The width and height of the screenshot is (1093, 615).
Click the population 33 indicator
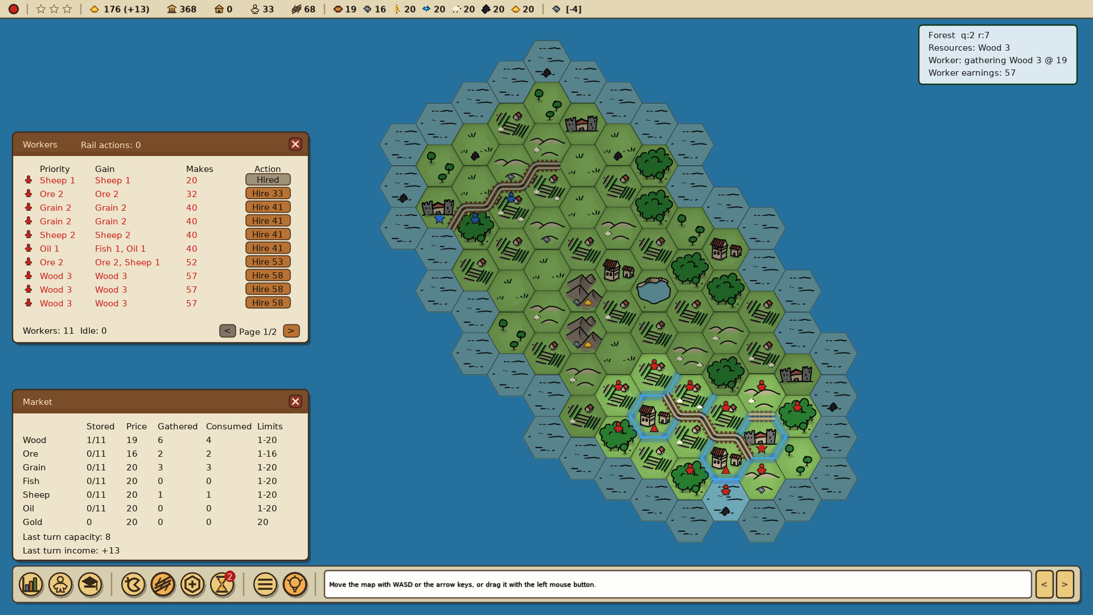point(262,9)
